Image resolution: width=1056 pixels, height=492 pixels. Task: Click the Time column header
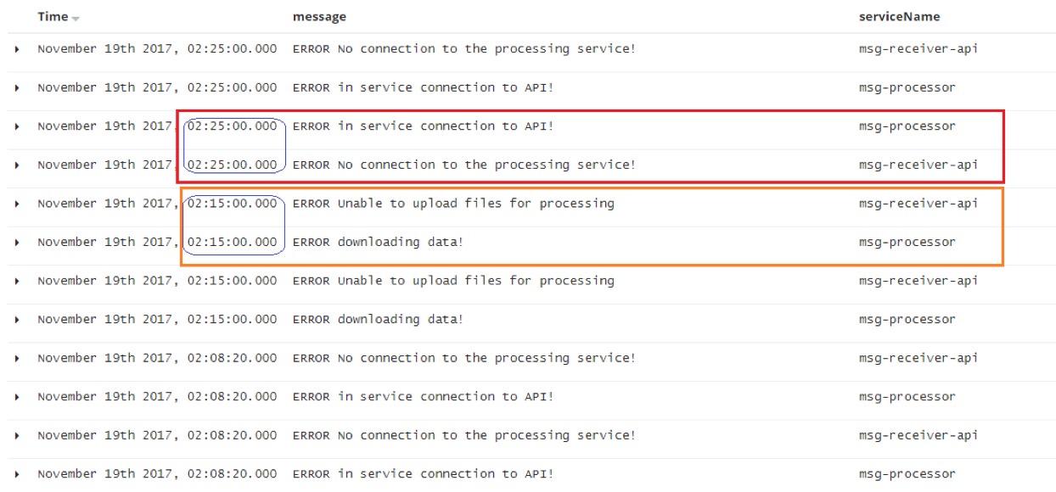point(53,17)
